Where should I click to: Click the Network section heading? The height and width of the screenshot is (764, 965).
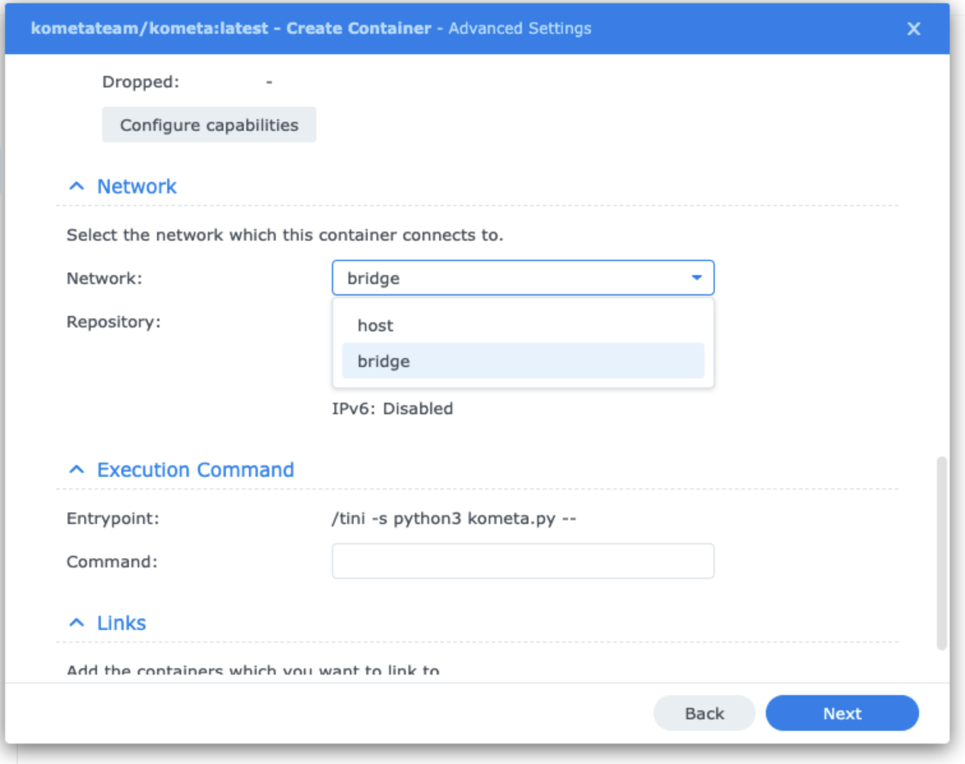point(137,186)
